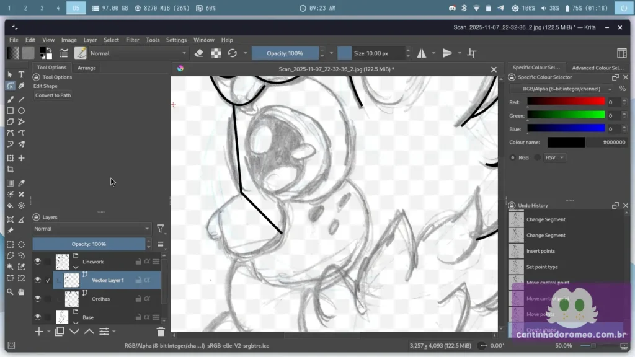Select the RGB radio button
This screenshot has width=635, height=357.
point(513,157)
